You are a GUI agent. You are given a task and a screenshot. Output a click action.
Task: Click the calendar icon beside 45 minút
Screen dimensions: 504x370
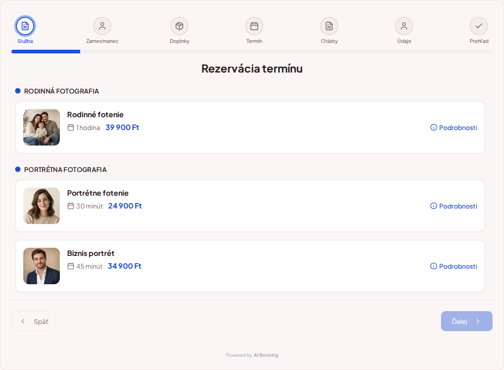click(71, 266)
